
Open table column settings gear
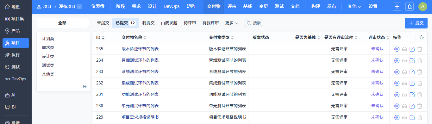click(422, 37)
